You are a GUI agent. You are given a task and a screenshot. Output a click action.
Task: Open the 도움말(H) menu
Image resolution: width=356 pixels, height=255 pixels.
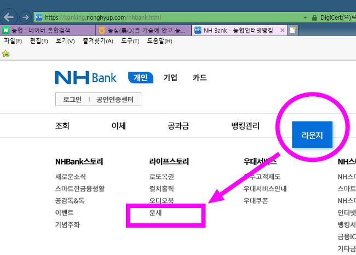[159, 41]
